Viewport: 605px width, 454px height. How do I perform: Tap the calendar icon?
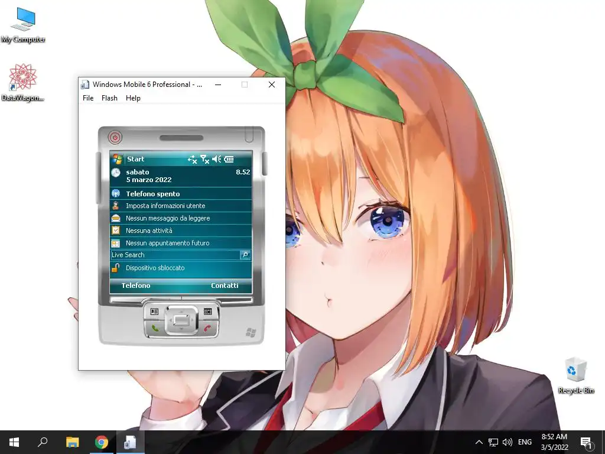tap(116, 243)
